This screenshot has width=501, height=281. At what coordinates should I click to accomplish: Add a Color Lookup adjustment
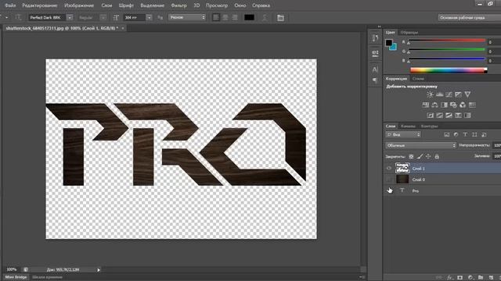pyautogui.click(x=472, y=105)
